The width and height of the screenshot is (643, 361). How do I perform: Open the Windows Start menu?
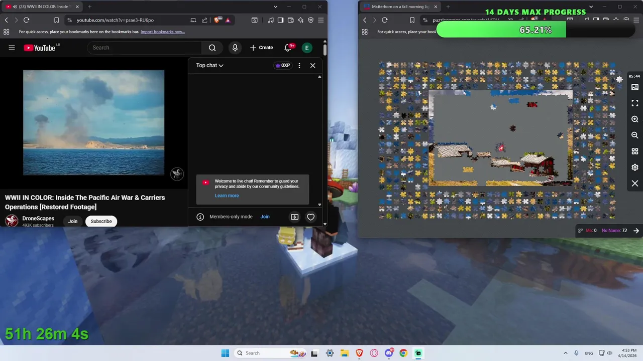coord(225,353)
